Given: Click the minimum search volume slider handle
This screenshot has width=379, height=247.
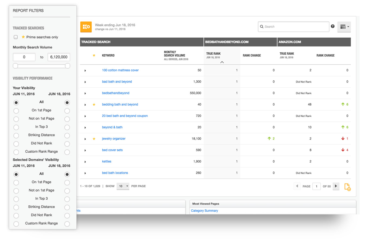Looking at the screenshot, I should (x=15, y=66).
